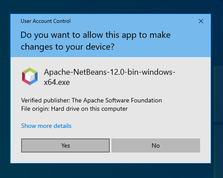Select the publisher name The Apache Software Foundation

tap(117, 101)
